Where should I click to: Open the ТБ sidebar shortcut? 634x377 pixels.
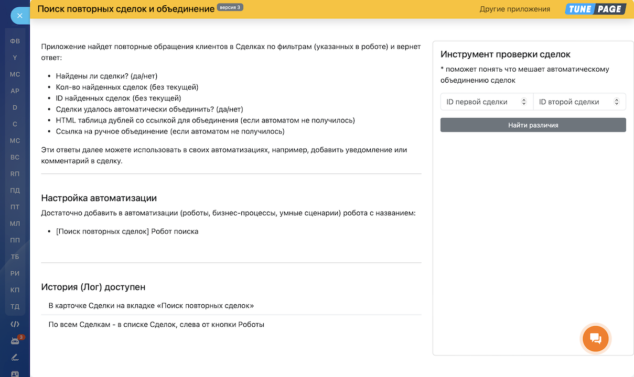click(15, 257)
